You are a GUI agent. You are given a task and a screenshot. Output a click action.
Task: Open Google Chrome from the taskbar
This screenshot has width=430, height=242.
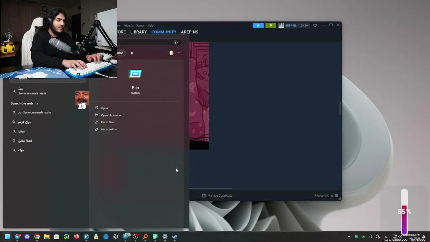click(x=37, y=237)
